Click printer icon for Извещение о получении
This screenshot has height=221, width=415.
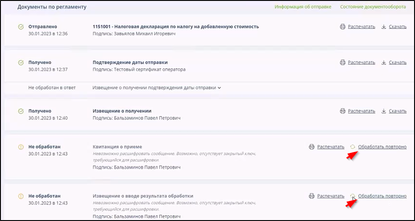click(342, 111)
